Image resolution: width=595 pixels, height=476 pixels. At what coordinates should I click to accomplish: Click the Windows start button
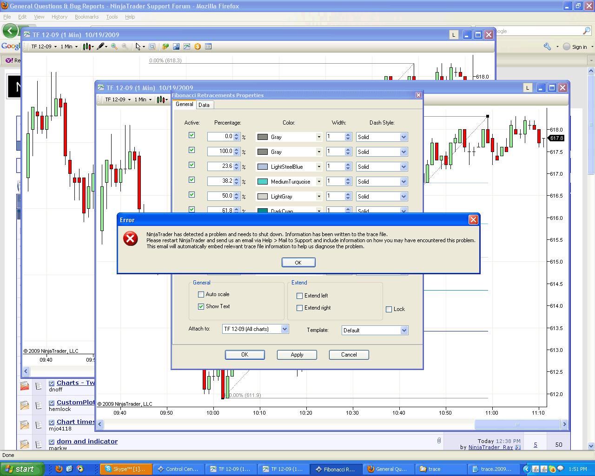(x=22, y=469)
